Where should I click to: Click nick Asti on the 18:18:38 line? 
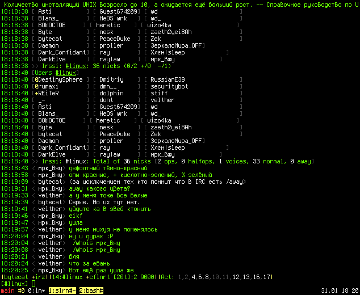tap(45, 11)
